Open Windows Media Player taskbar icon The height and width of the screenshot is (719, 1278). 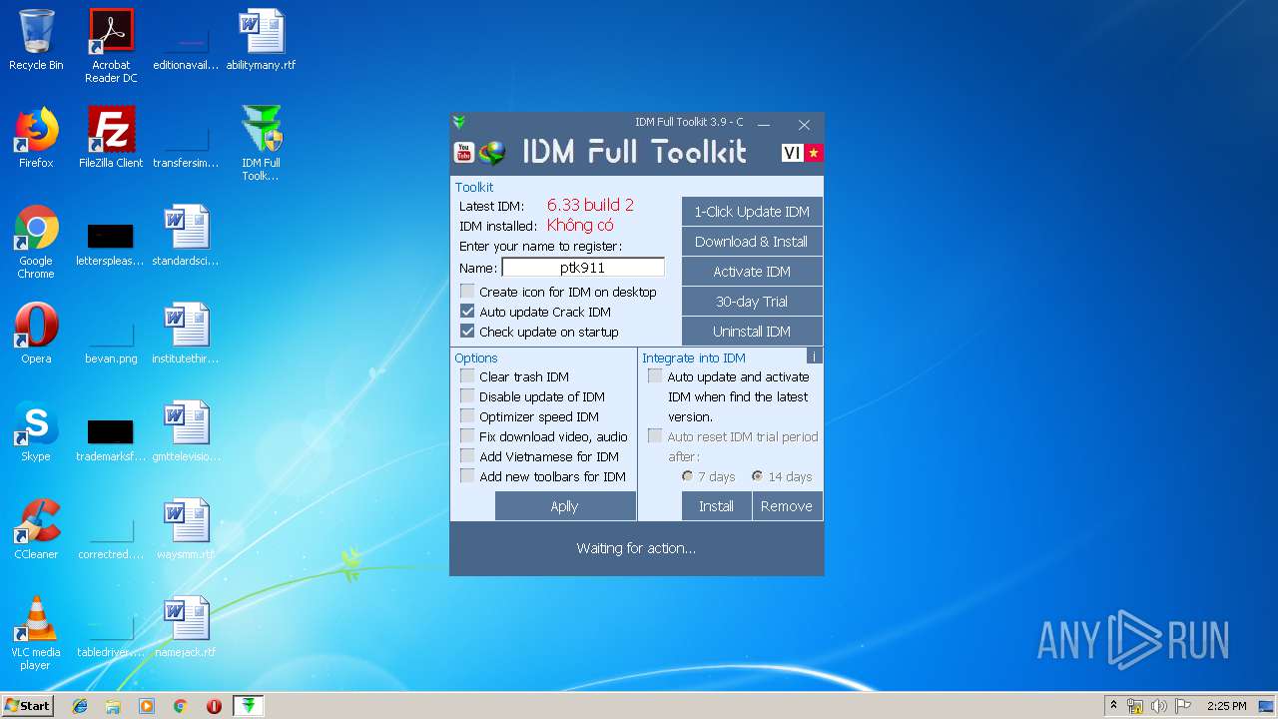point(147,706)
